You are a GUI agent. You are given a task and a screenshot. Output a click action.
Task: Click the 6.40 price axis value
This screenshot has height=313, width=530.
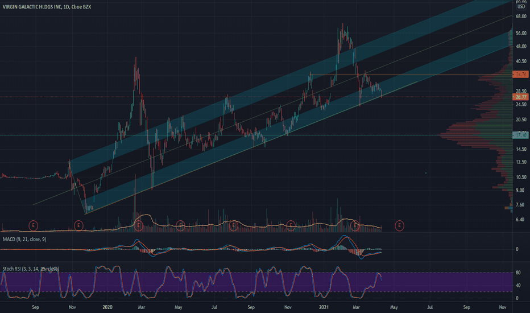pyautogui.click(x=520, y=220)
